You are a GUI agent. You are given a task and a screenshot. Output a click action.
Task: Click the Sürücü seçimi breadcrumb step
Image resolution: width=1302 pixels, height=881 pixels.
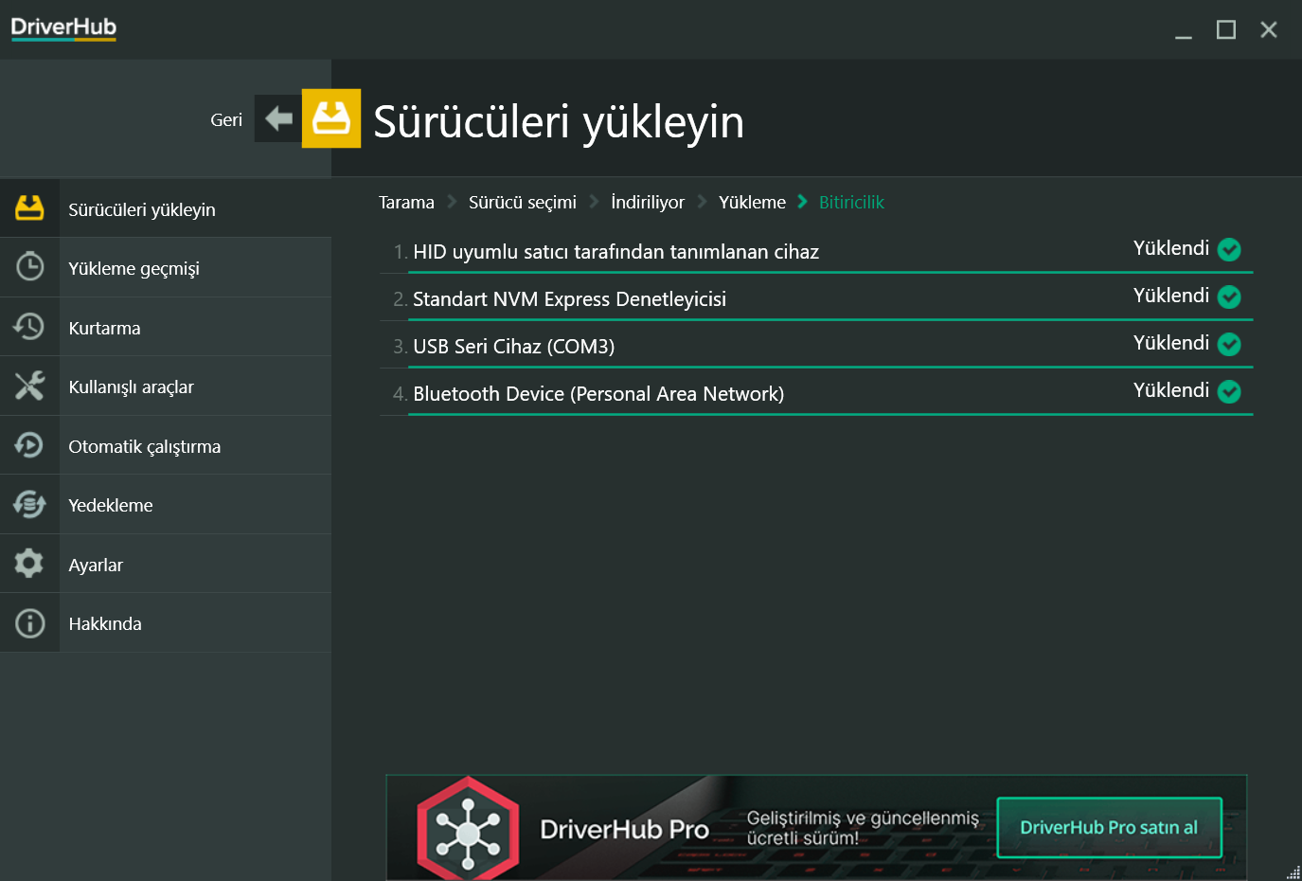[523, 202]
